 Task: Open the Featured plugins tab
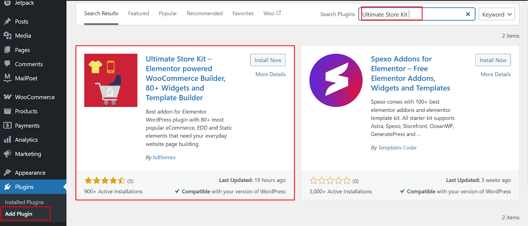pos(139,14)
